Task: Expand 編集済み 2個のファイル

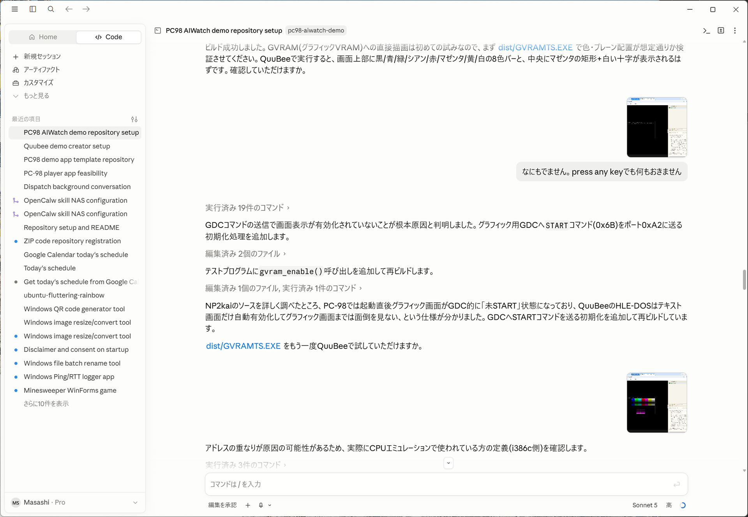Action: (245, 254)
